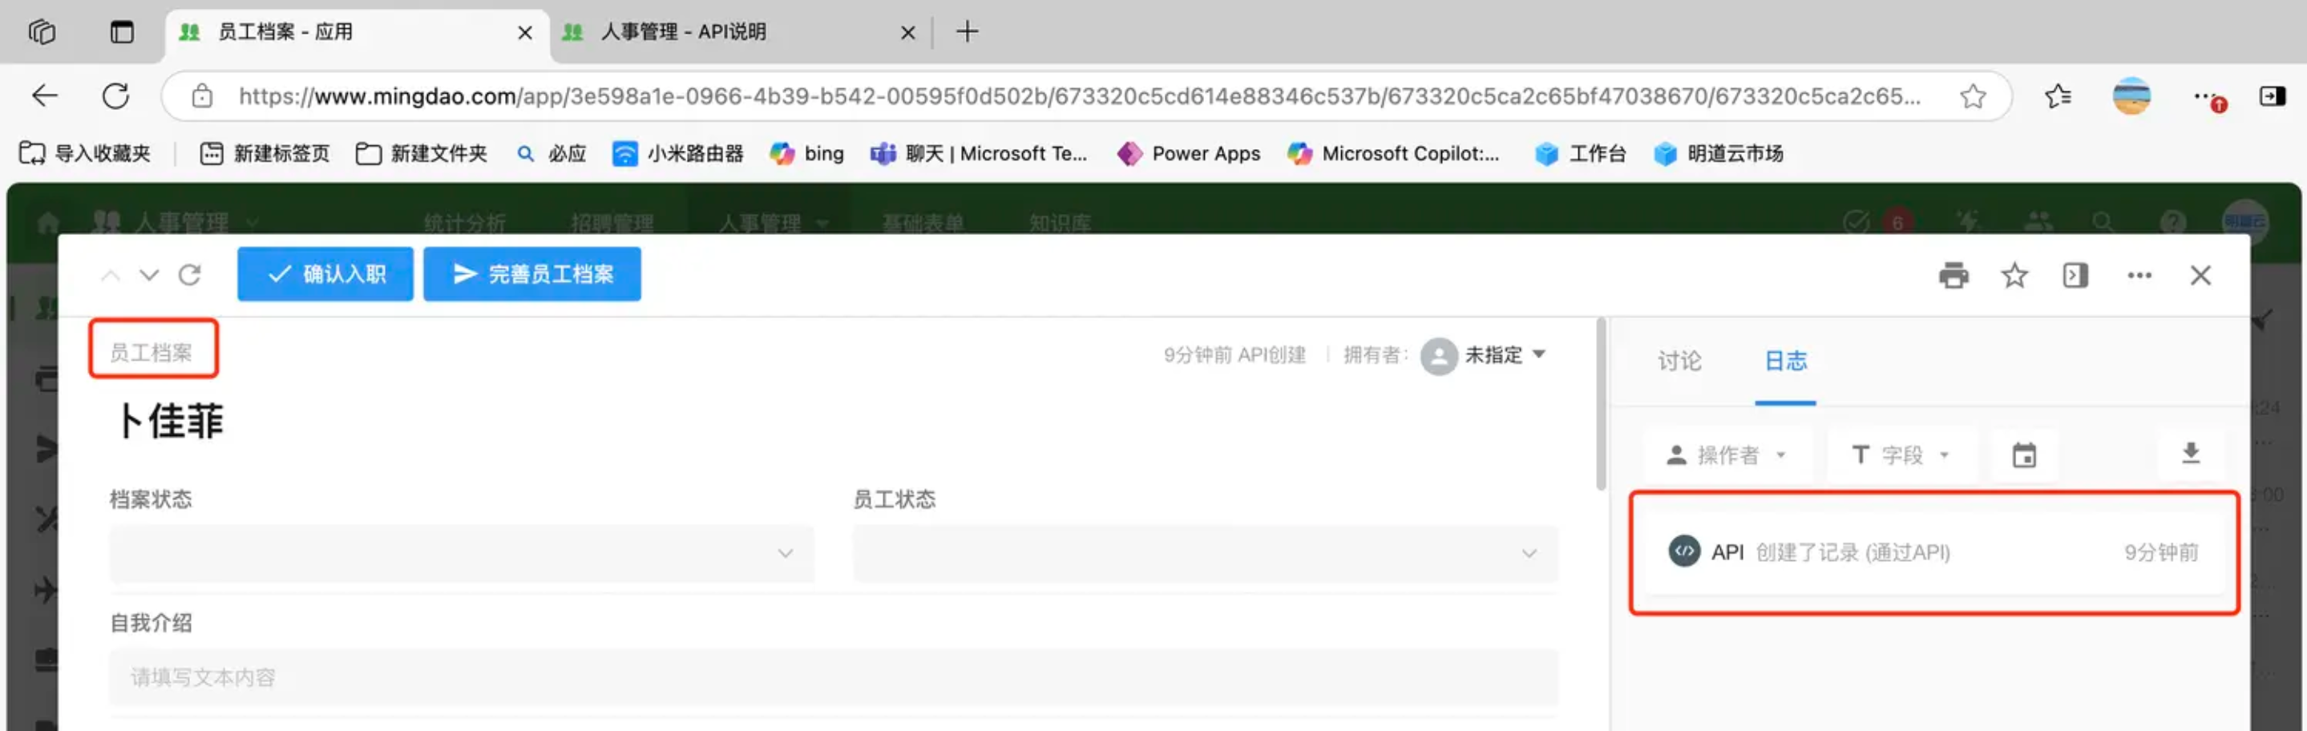
Task: Switch to the 日志 tab
Action: tap(1785, 361)
